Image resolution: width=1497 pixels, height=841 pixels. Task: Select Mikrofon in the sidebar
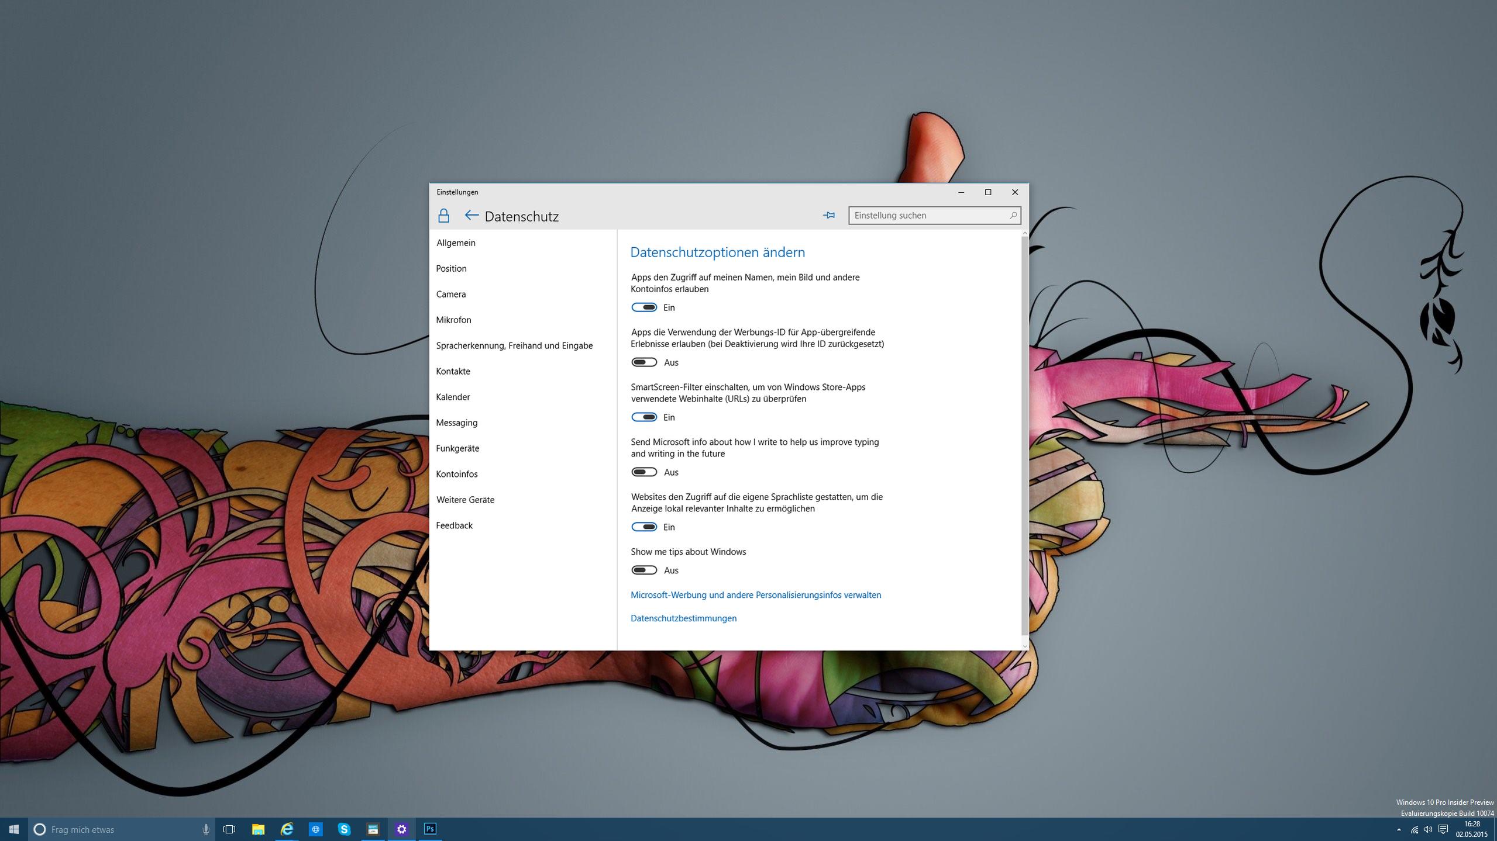coord(453,320)
